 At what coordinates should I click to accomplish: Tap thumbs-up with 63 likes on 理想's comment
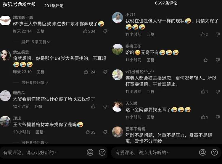point(88,132)
